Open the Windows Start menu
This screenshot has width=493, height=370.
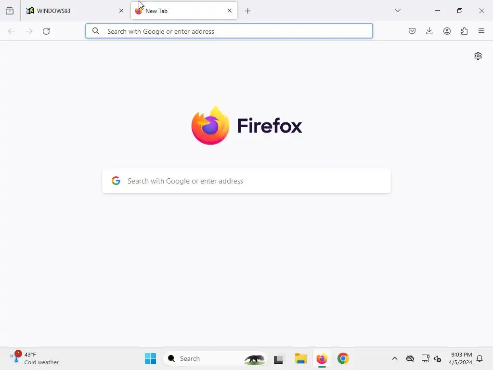point(150,358)
